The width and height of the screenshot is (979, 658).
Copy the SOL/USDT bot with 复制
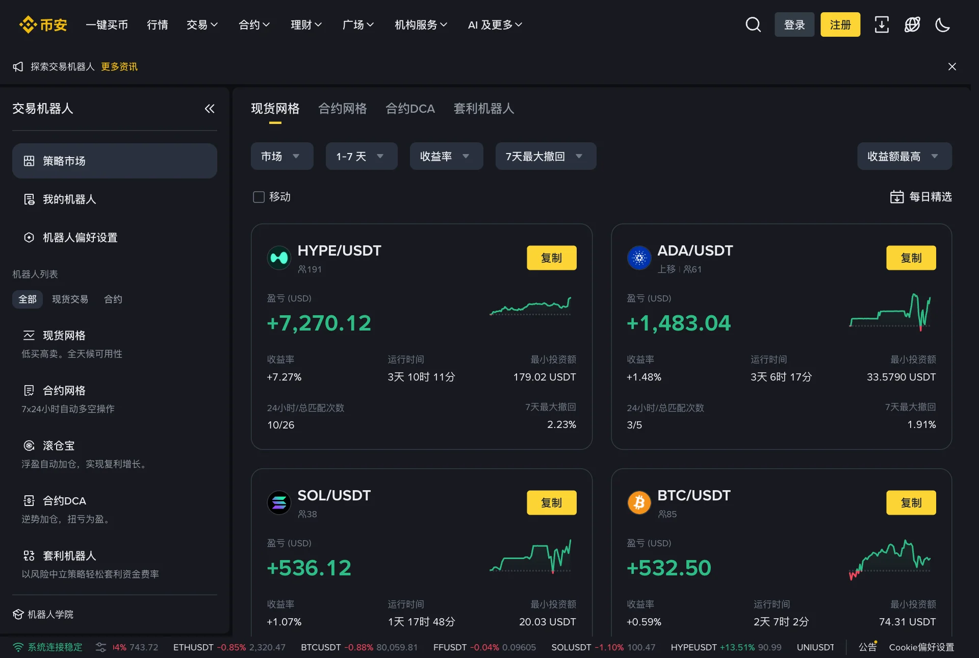coord(552,503)
